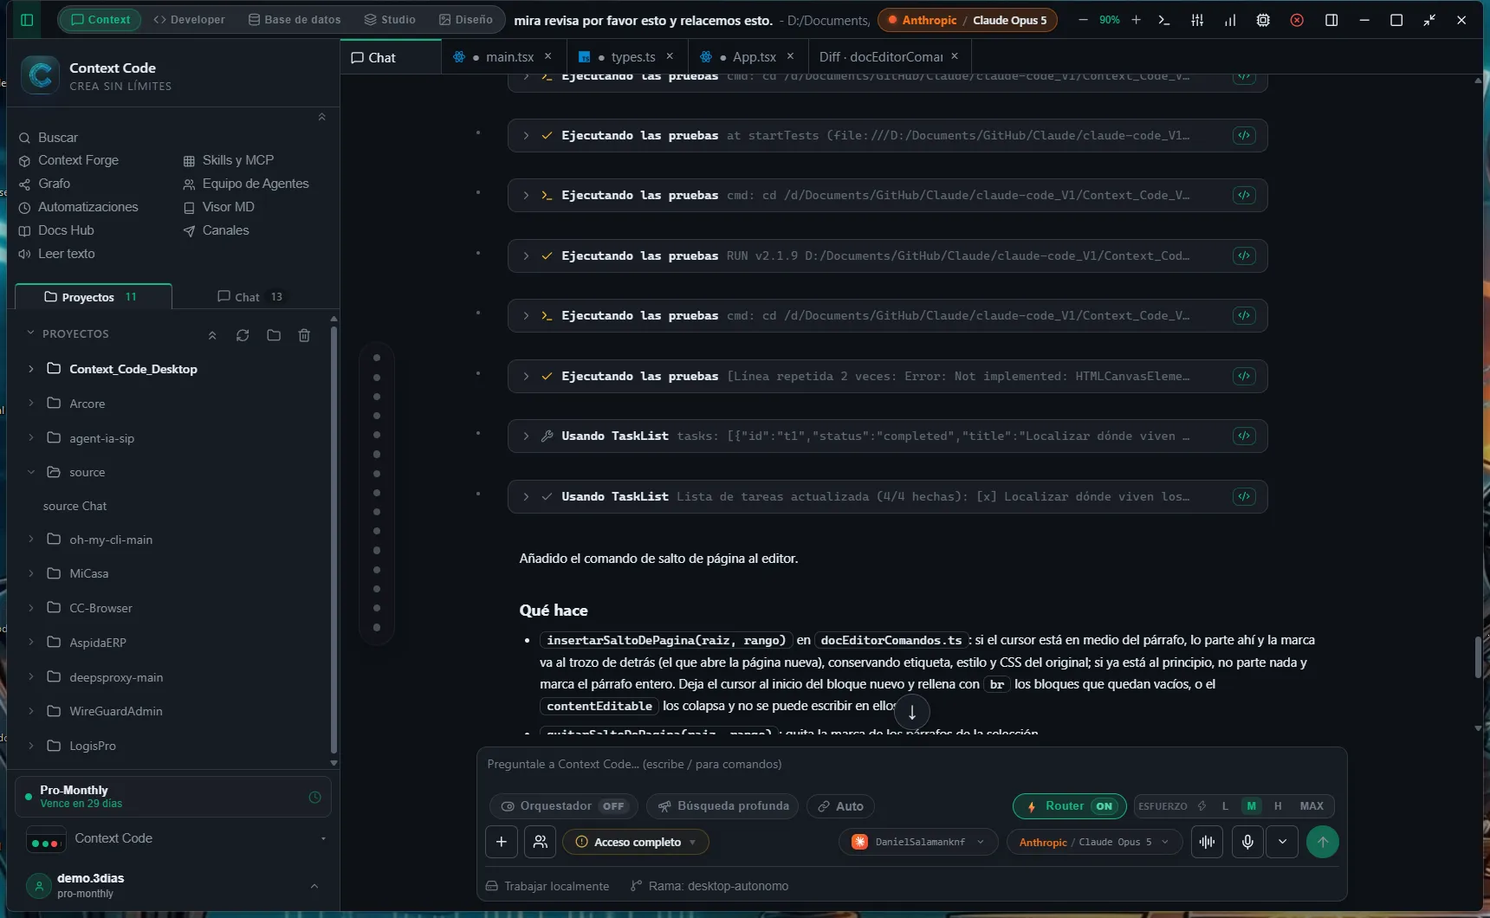Select effort level L

[1225, 806]
